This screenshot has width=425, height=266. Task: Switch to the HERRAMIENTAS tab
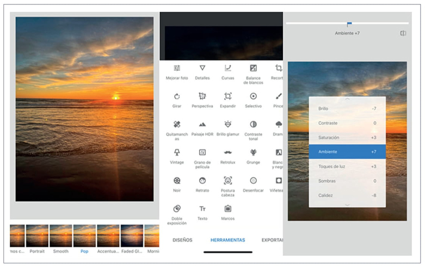[227, 240]
